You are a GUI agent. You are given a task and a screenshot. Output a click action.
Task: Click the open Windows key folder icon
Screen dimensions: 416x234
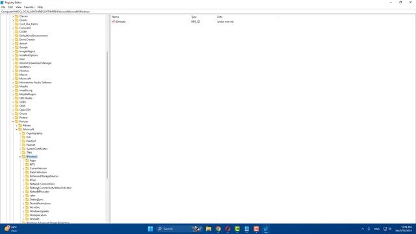[x=23, y=157]
